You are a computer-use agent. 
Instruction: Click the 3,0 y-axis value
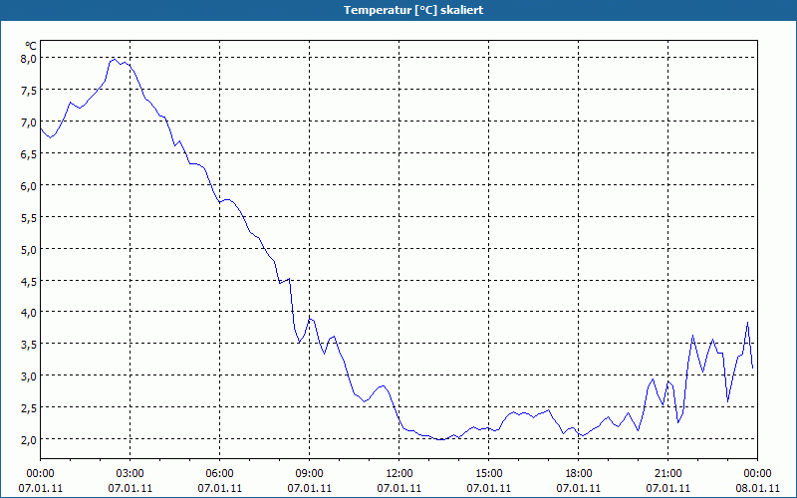pos(28,376)
